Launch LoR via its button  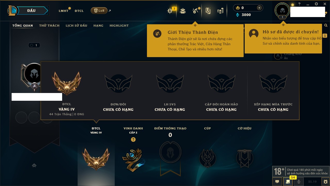point(99,11)
